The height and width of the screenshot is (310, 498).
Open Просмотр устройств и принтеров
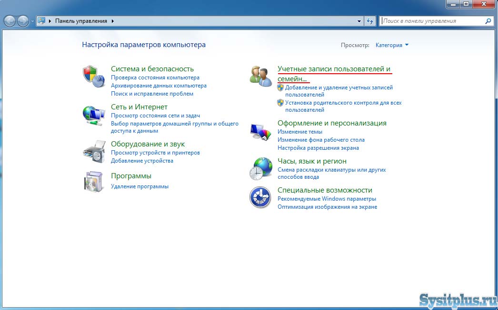tap(155, 153)
